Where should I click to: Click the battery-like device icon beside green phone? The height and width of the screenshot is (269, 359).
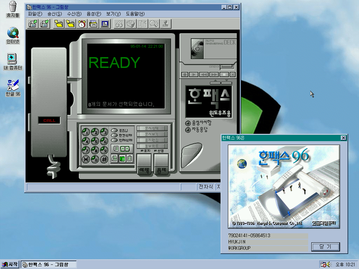[130, 159]
